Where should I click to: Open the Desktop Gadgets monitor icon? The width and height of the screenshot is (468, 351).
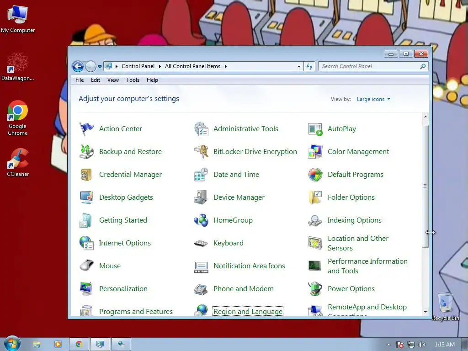[86, 197]
